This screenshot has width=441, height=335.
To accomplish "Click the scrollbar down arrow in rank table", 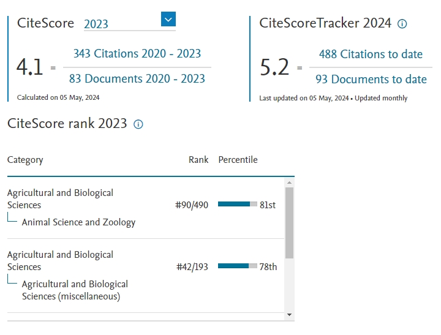I will click(x=289, y=315).
